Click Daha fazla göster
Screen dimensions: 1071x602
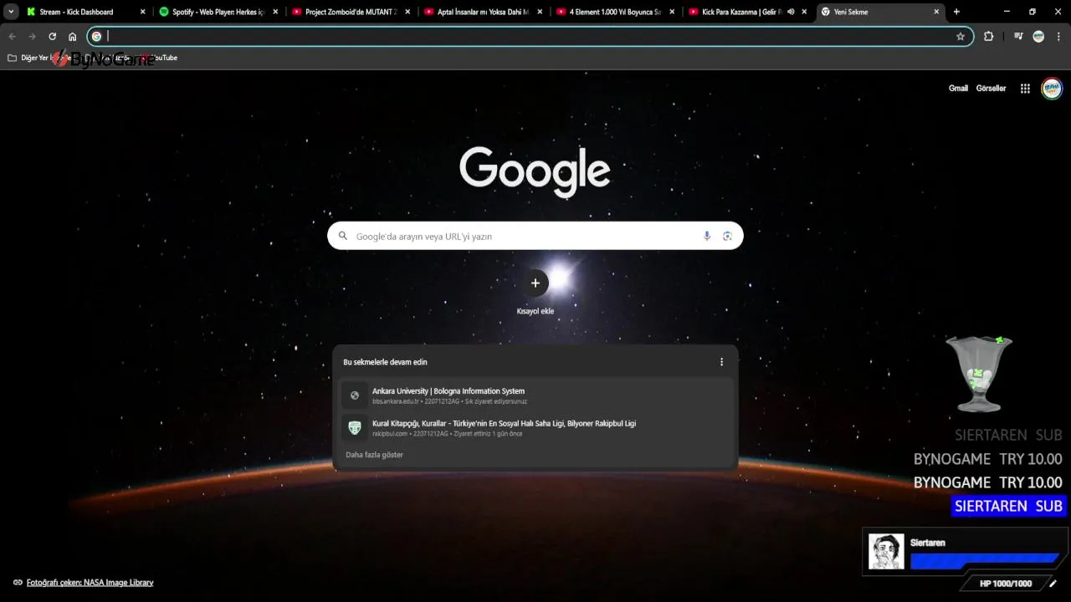(x=374, y=455)
